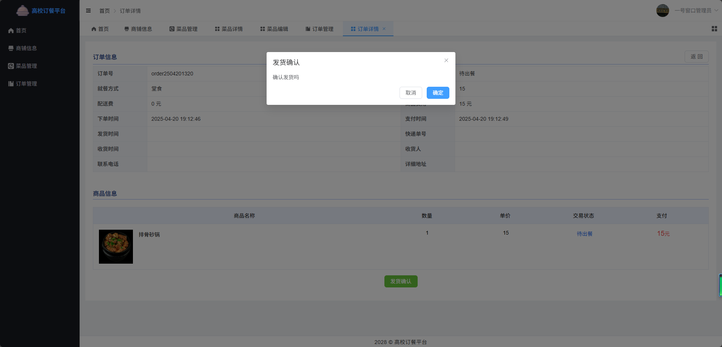Click the user avatar in the header
The width and height of the screenshot is (722, 347).
tap(663, 11)
